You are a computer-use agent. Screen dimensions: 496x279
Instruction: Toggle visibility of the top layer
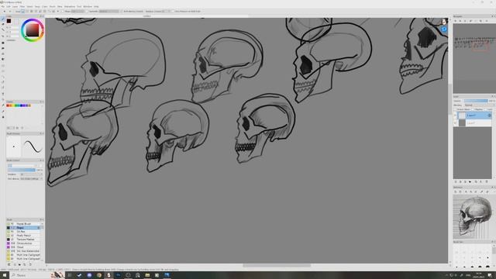tap(455, 115)
